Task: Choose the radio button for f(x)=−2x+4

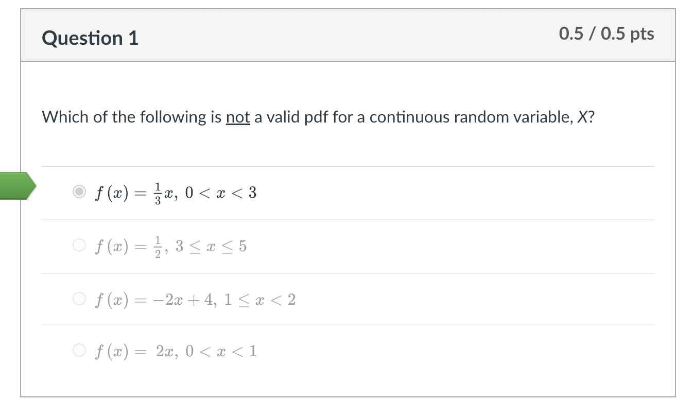Action: 80,299
